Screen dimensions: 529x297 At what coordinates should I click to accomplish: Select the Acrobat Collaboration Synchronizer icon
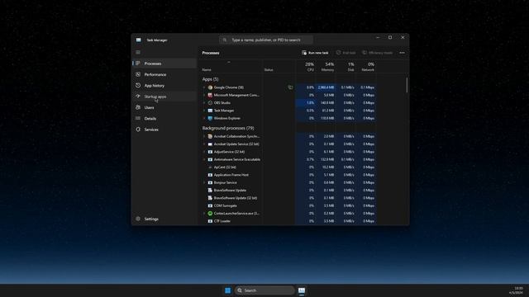[x=210, y=136]
